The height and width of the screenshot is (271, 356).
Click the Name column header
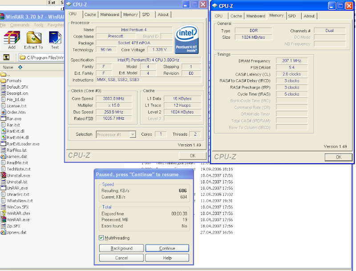point(8,67)
